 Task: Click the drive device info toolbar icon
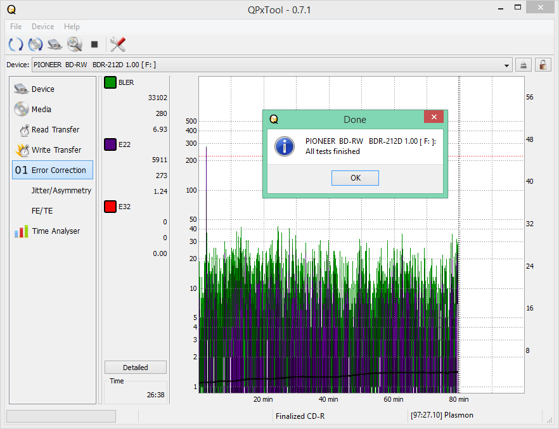point(55,44)
